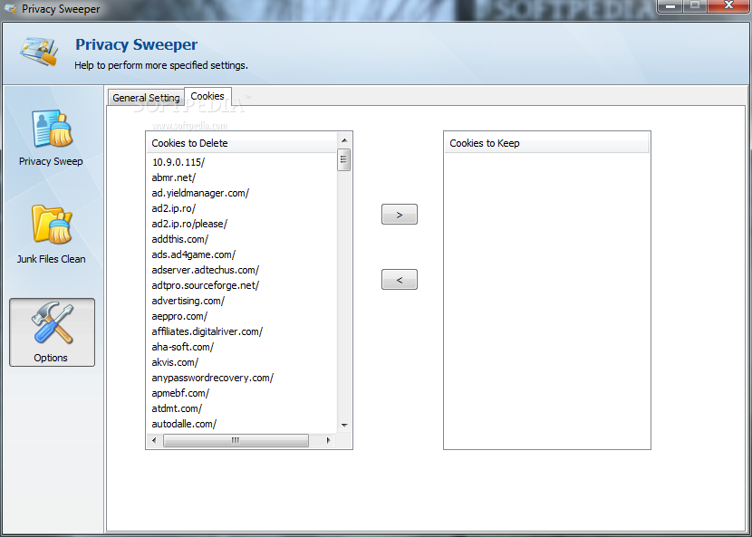Select the advertising.com/ cookie entry

188,301
